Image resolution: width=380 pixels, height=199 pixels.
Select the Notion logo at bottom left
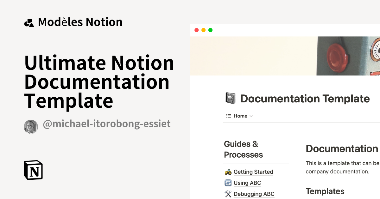pyautogui.click(x=33, y=170)
